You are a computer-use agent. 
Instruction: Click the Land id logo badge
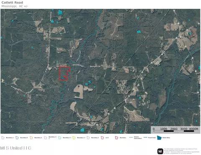160,151
